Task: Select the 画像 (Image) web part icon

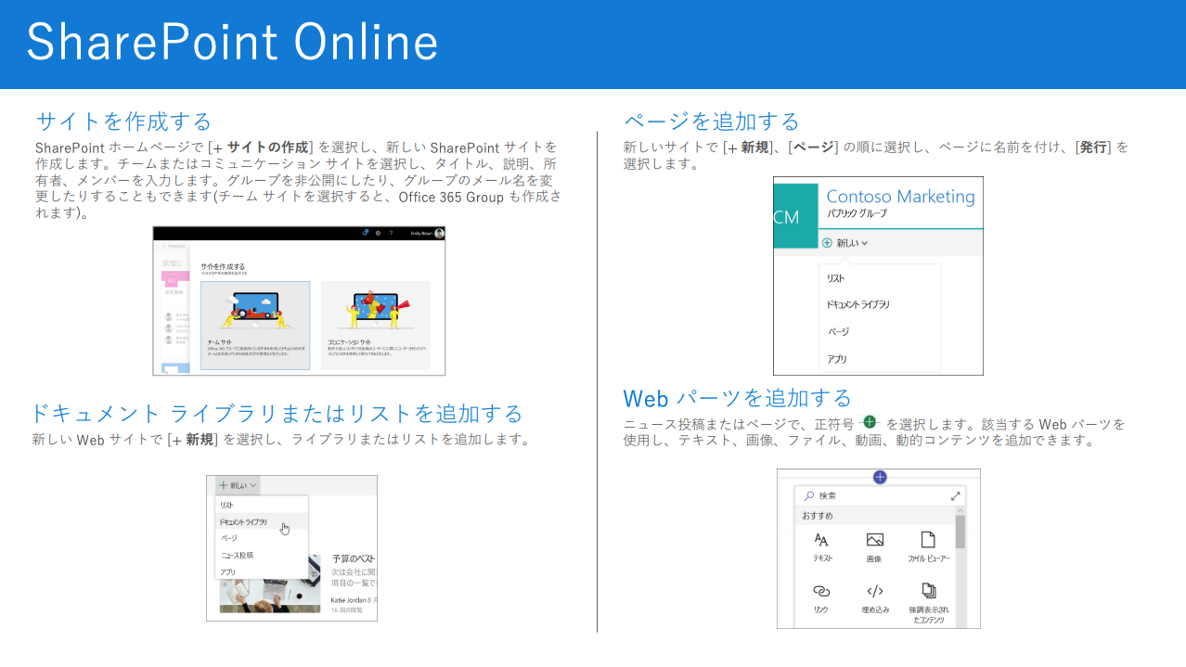Action: click(x=874, y=539)
